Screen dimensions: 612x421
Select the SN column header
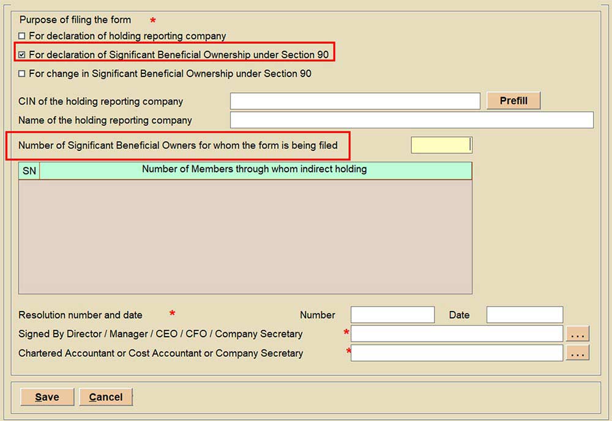(x=29, y=171)
